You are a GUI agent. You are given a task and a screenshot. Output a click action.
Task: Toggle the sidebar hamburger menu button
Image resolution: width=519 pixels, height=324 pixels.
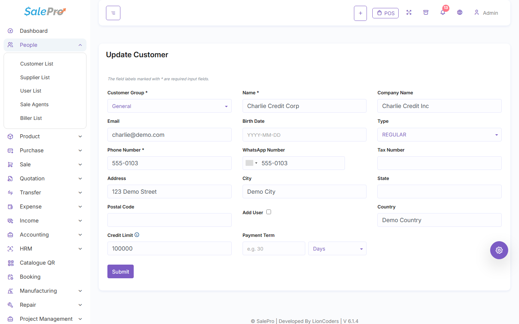pyautogui.click(x=113, y=13)
